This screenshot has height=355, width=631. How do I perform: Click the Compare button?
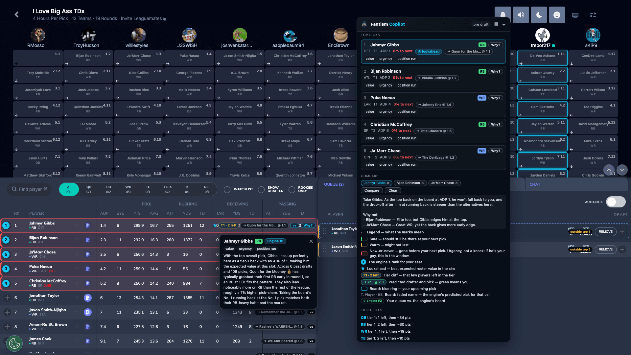(x=372, y=191)
